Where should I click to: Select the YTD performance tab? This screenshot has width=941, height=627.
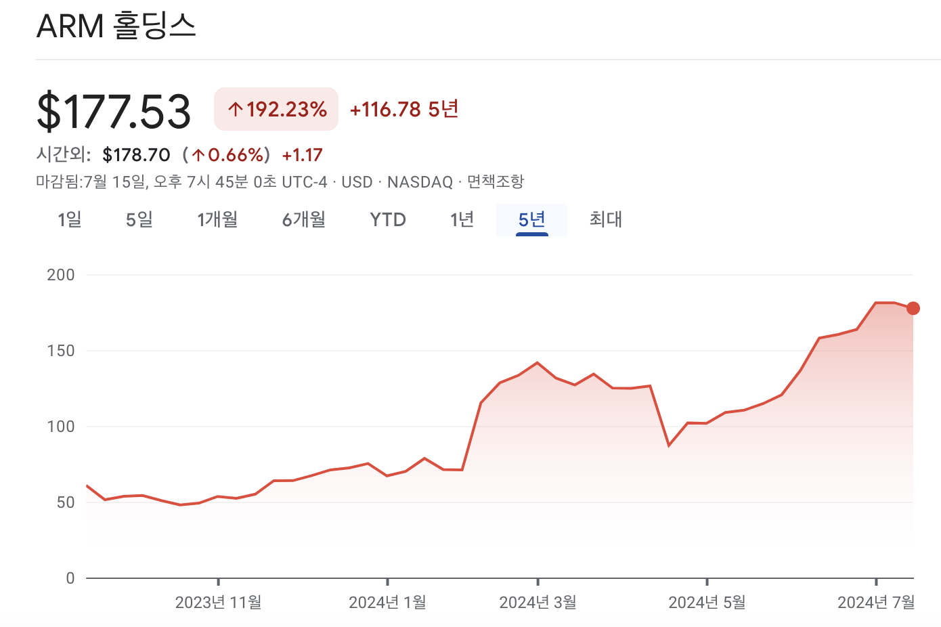click(x=387, y=219)
